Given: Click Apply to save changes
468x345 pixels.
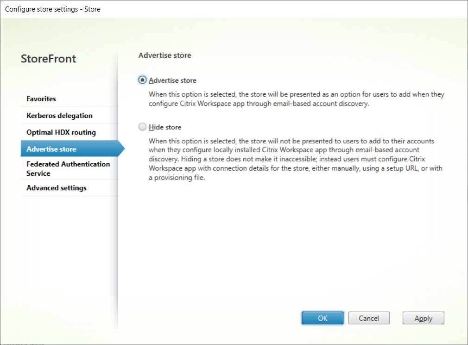Looking at the screenshot, I should (423, 318).
